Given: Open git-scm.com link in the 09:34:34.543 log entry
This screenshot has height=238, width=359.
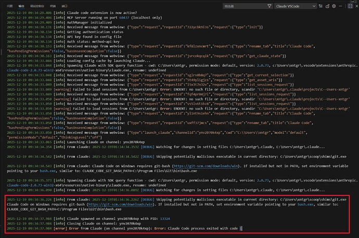Looking at the screenshot, I should [206, 166].
